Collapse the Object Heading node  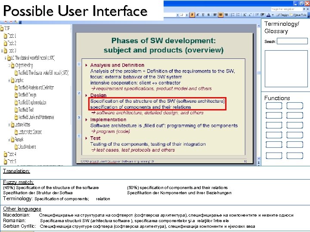click(x=9, y=65)
